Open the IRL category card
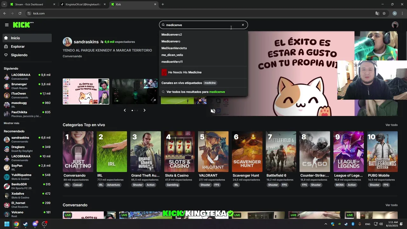The height and width of the screenshot is (229, 407). pyautogui.click(x=112, y=152)
